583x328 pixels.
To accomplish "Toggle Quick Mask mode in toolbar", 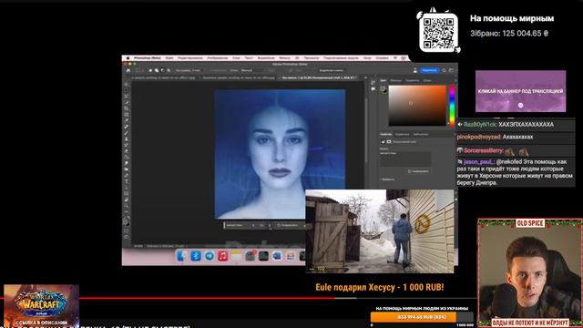I will pyautogui.click(x=126, y=231).
